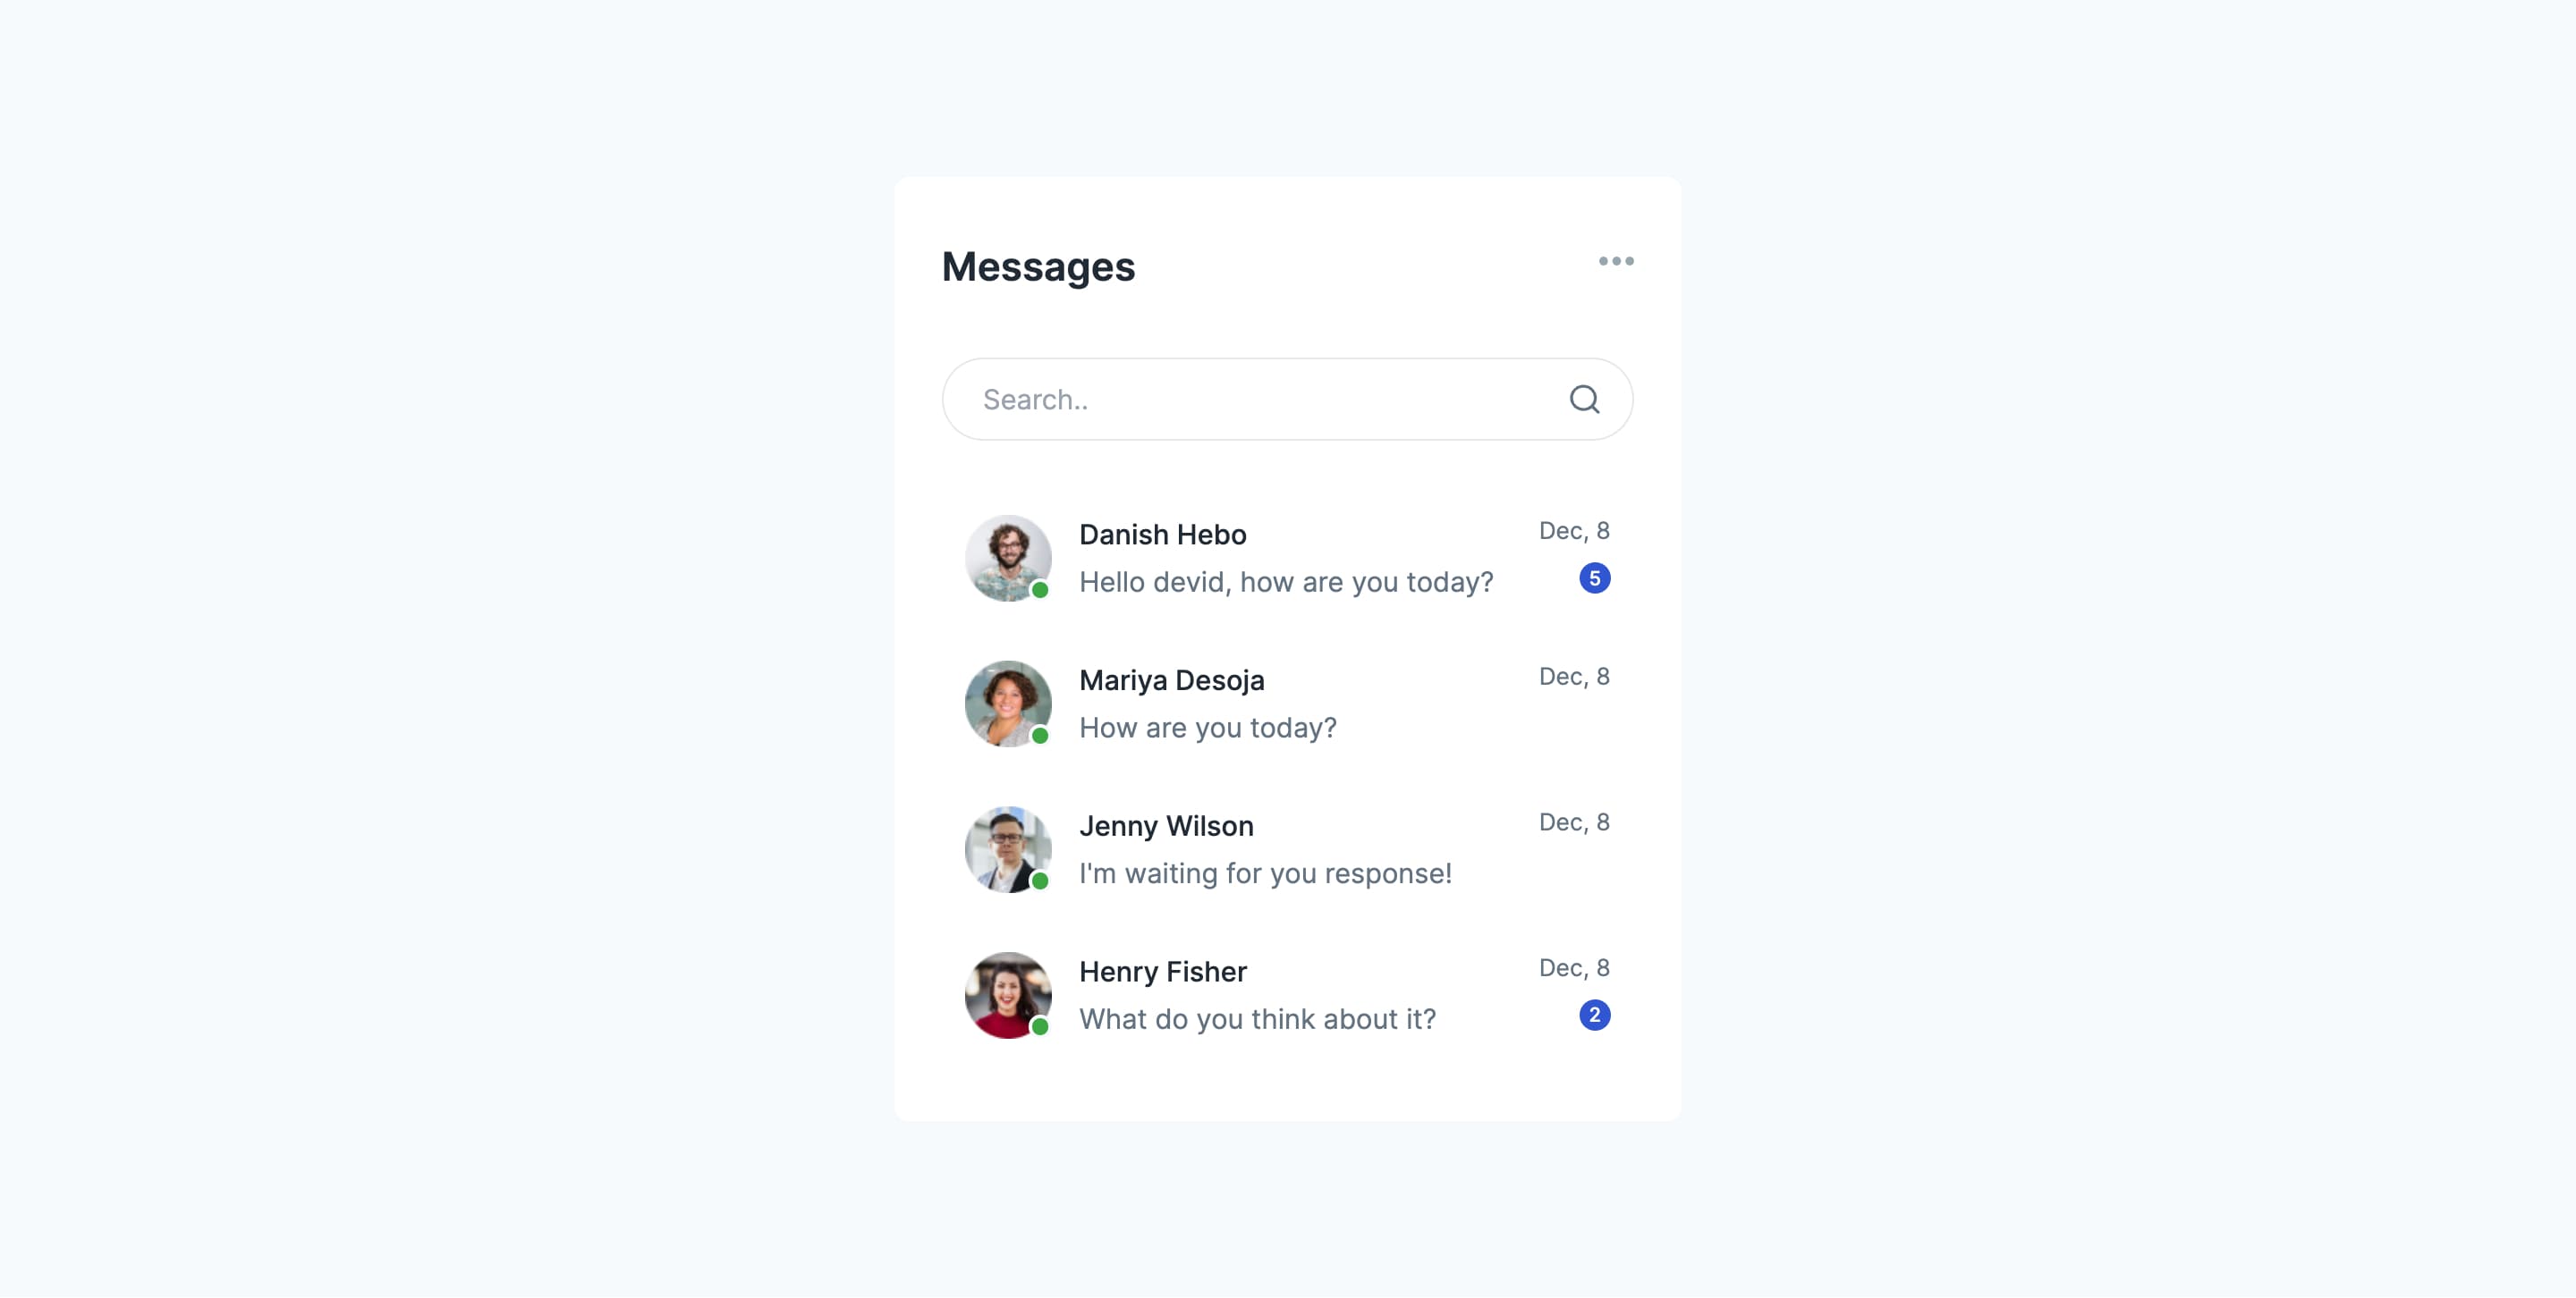
Task: Click the unread badge on Henry Fisher
Action: click(1594, 1015)
